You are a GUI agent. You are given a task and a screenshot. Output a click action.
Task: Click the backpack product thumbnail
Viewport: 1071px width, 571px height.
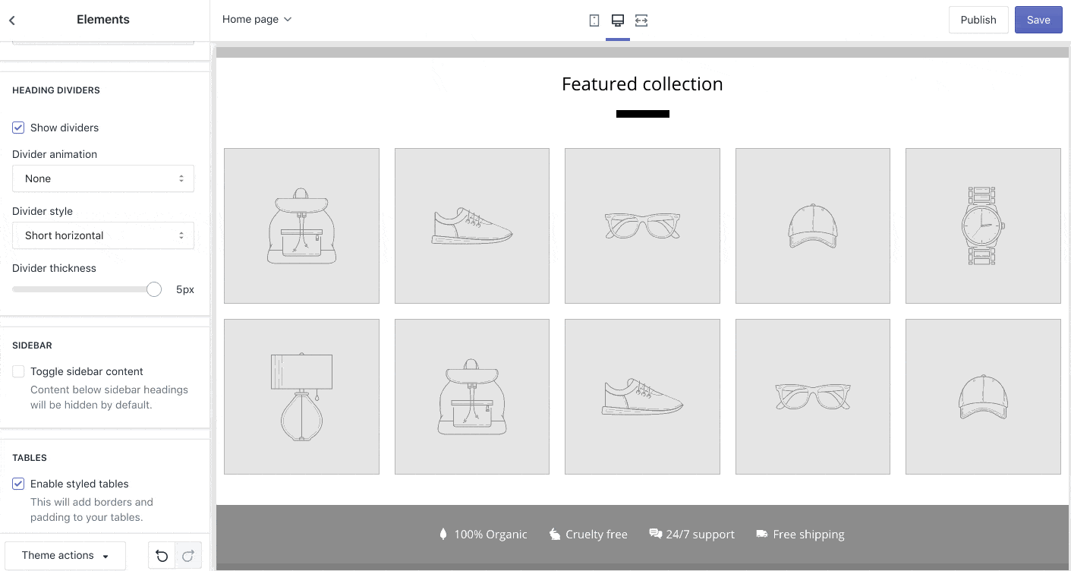click(301, 226)
